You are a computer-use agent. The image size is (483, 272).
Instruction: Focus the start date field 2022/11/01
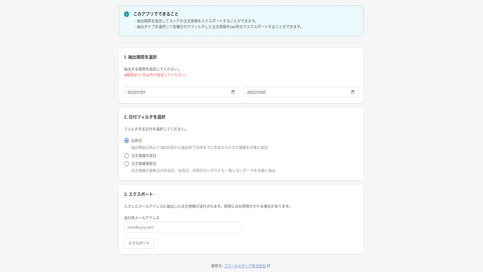click(181, 92)
